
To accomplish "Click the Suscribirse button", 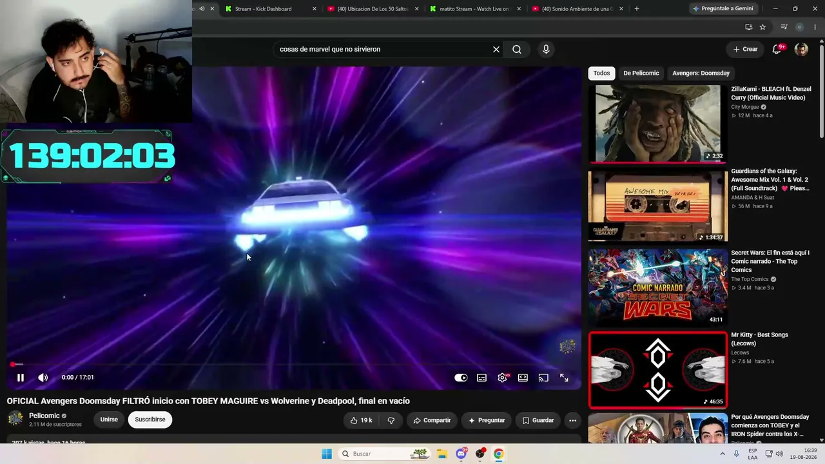I will coord(150,420).
